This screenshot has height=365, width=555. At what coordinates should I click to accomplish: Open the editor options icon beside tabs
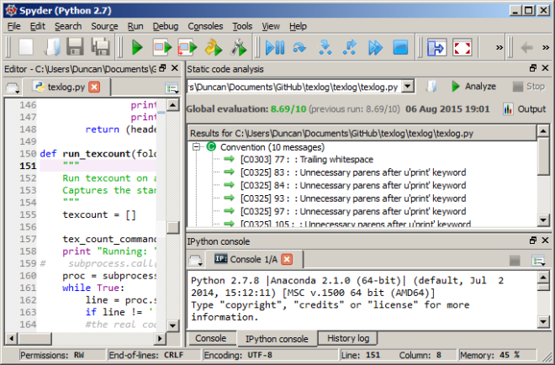tap(172, 87)
